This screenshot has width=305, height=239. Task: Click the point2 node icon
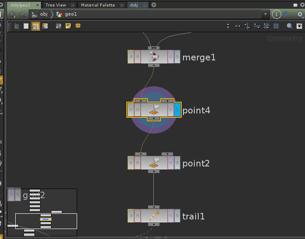click(x=153, y=163)
